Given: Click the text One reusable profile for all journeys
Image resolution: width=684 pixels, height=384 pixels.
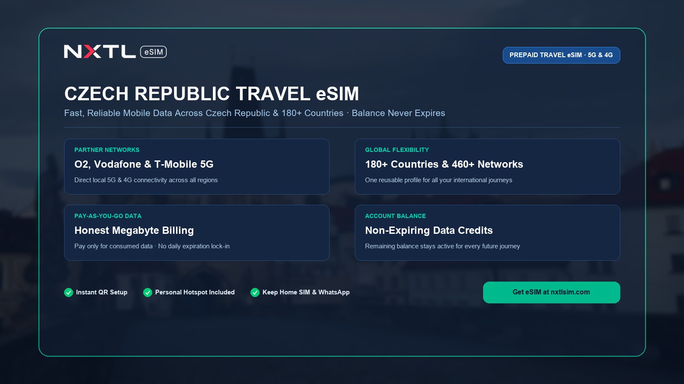Looking at the screenshot, I should 439,180.
